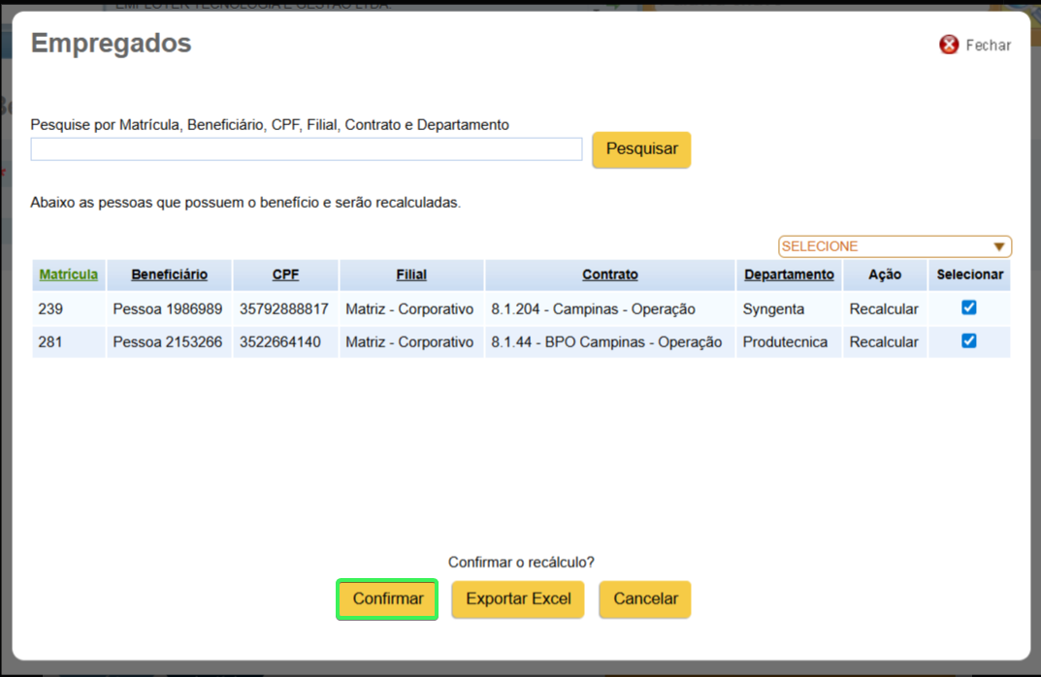Click the red Fechar close icon
Screen dimensions: 1041x677
949,45
